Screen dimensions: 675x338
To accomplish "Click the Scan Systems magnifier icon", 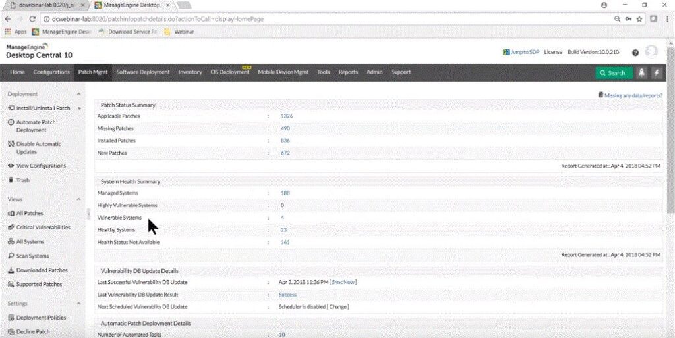I will (x=11, y=256).
